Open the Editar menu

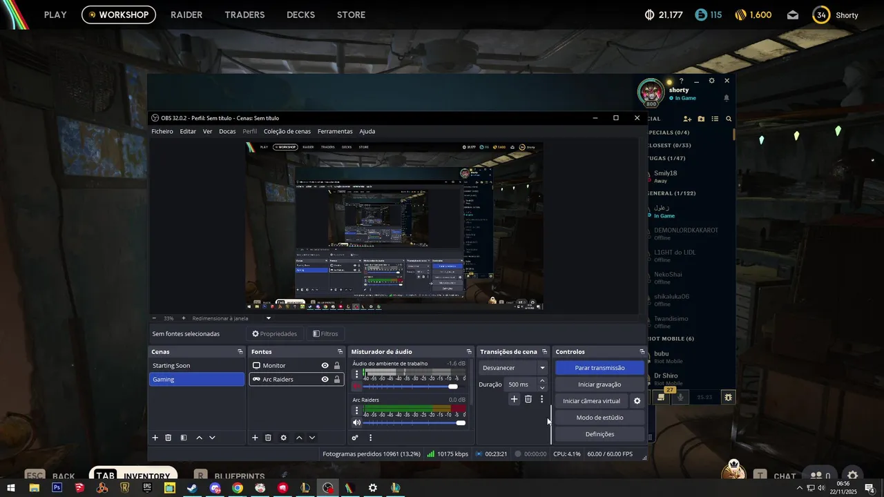[188, 131]
